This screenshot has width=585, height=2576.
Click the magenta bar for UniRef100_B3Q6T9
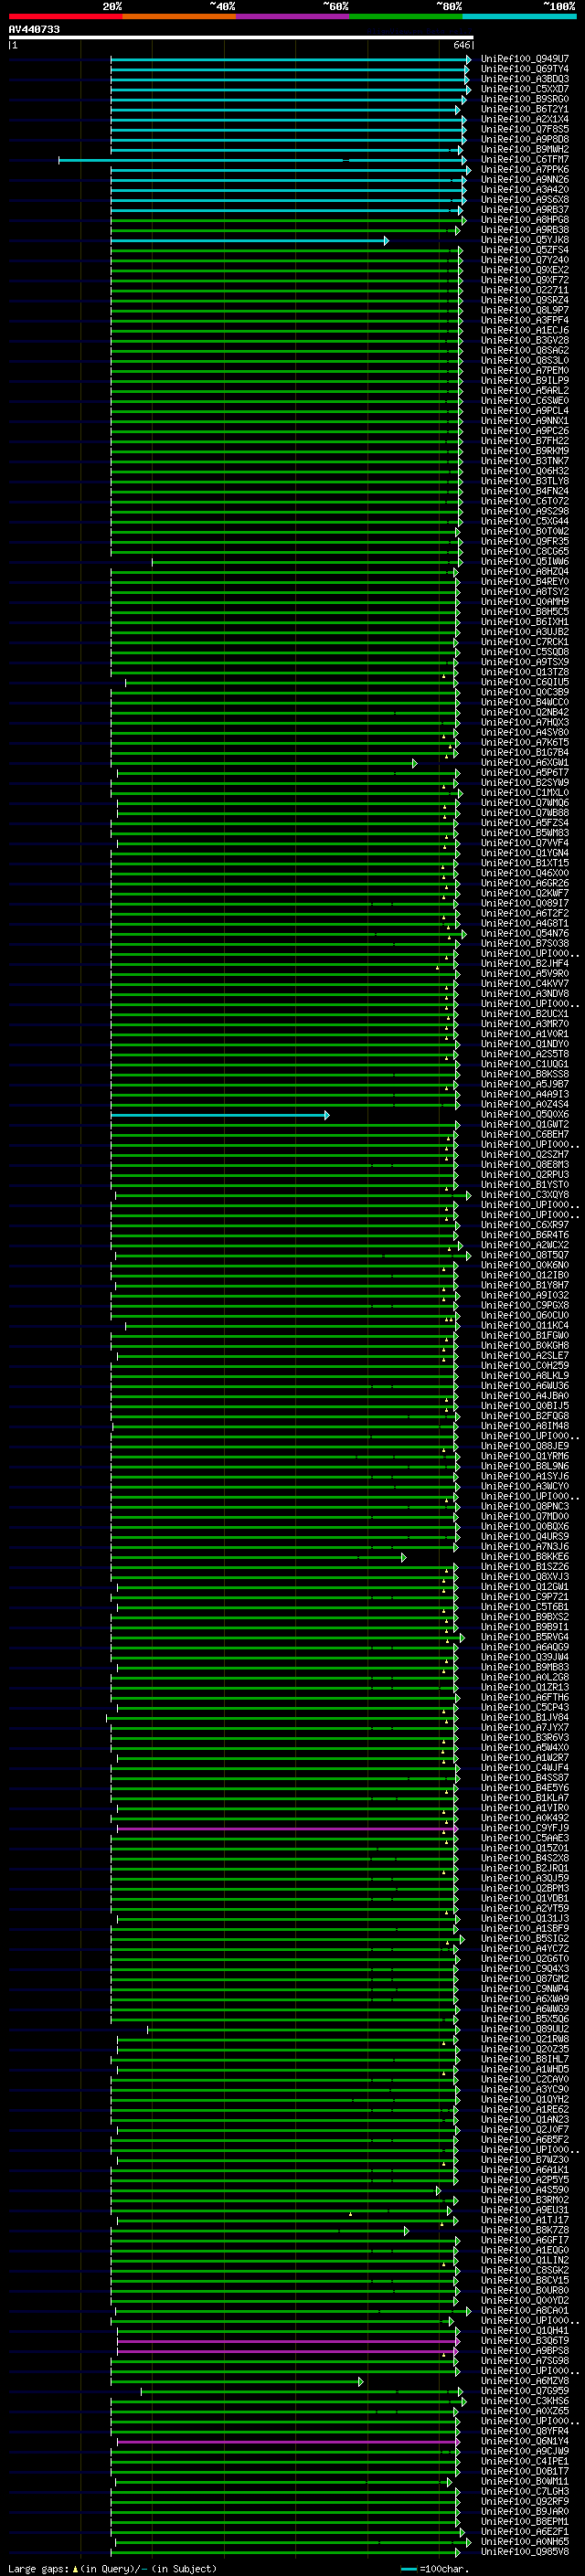pyautogui.click(x=287, y=2341)
